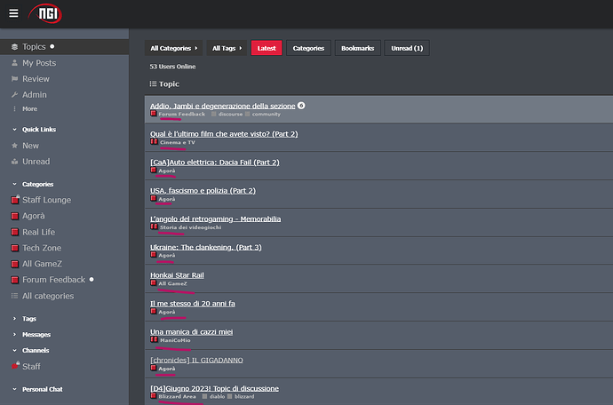This screenshot has width=613, height=405.
Task: Open topic USA, fascismo e polizia (Part 2)
Action: 203,191
